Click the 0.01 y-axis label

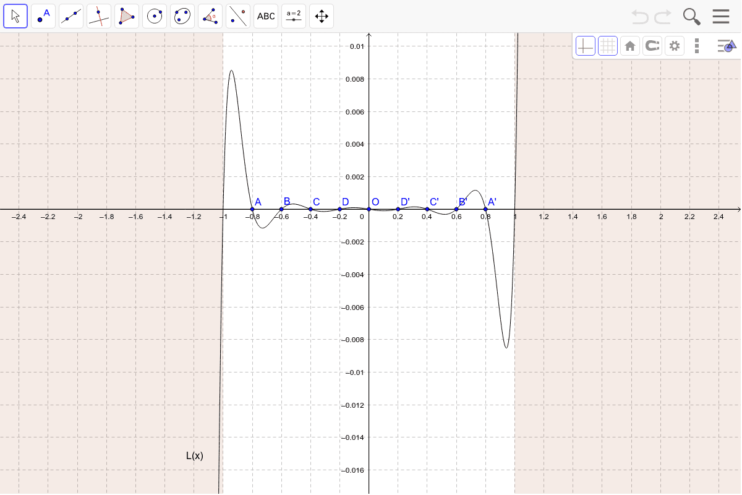357,46
